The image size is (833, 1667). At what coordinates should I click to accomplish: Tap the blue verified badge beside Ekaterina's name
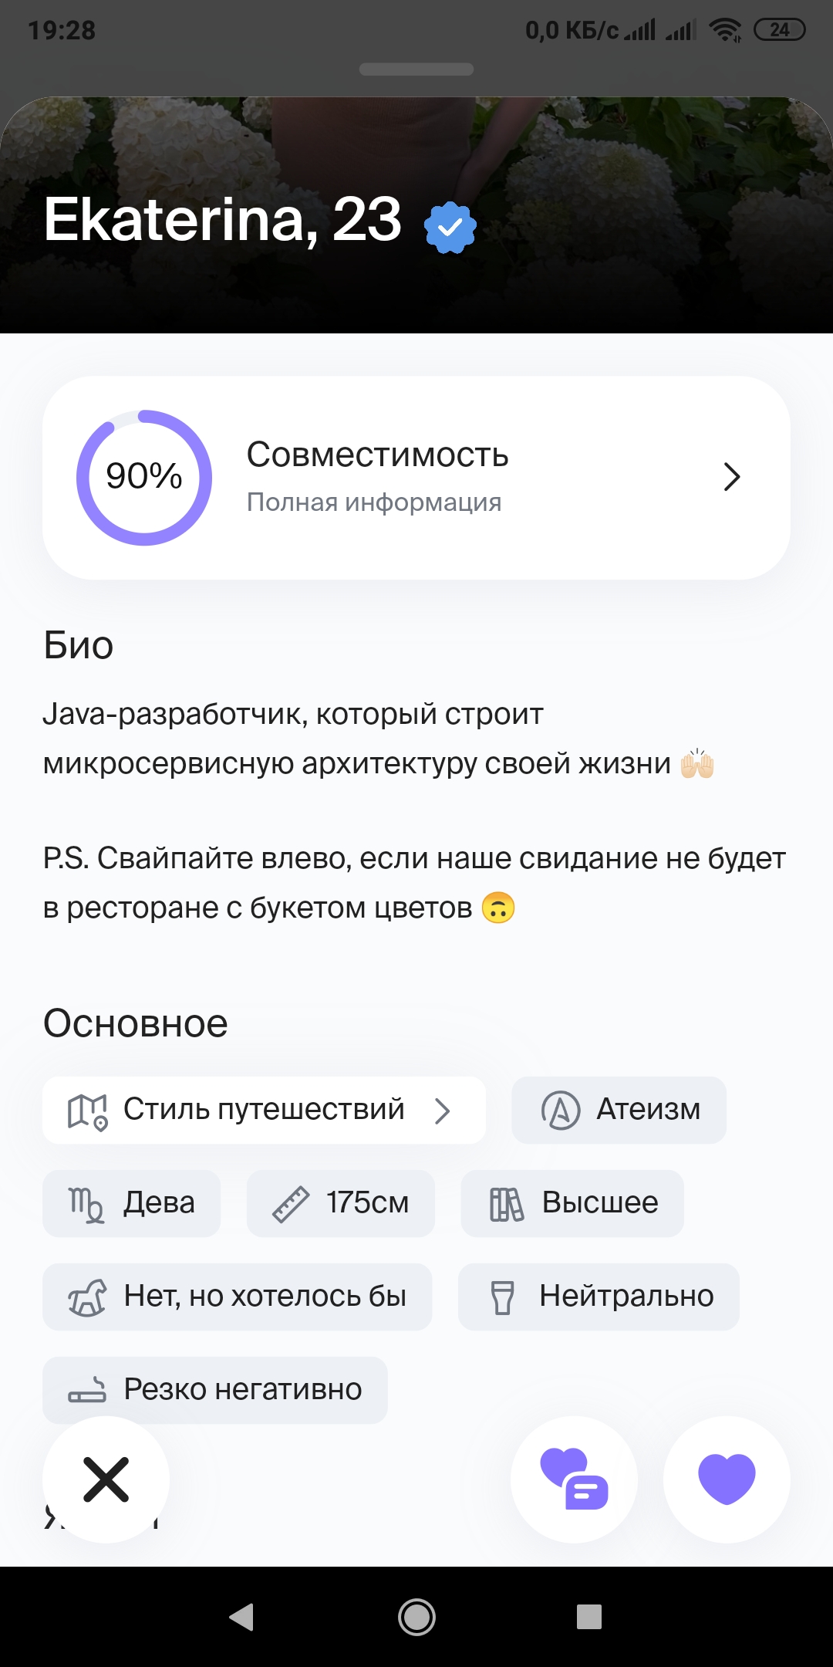(x=450, y=227)
